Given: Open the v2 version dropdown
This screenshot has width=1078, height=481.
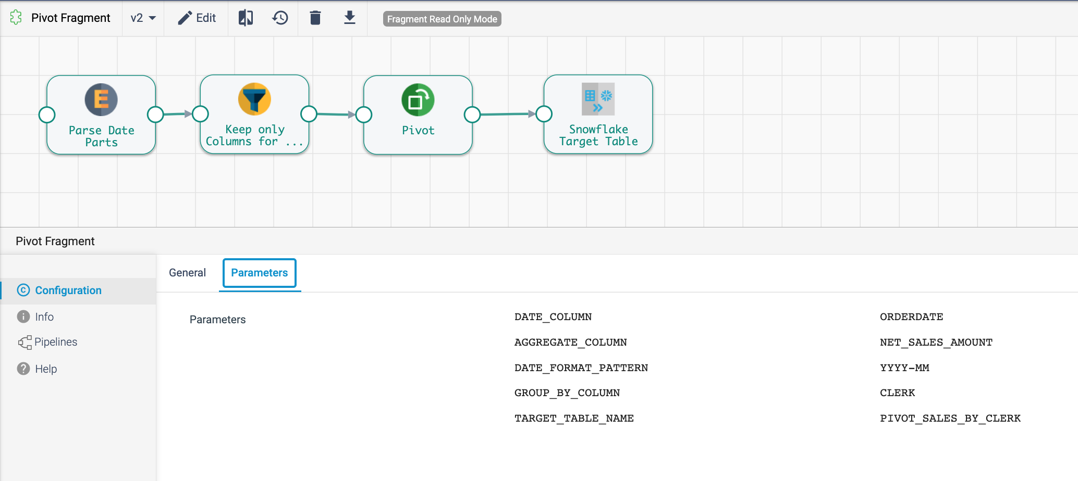Looking at the screenshot, I should [143, 18].
